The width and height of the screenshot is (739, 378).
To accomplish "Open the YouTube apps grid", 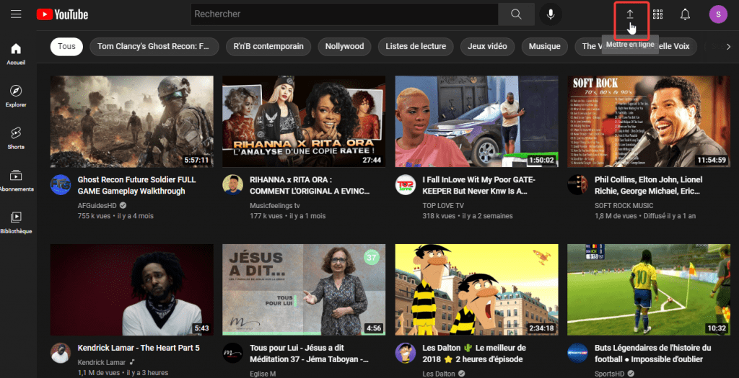I will pyautogui.click(x=658, y=14).
